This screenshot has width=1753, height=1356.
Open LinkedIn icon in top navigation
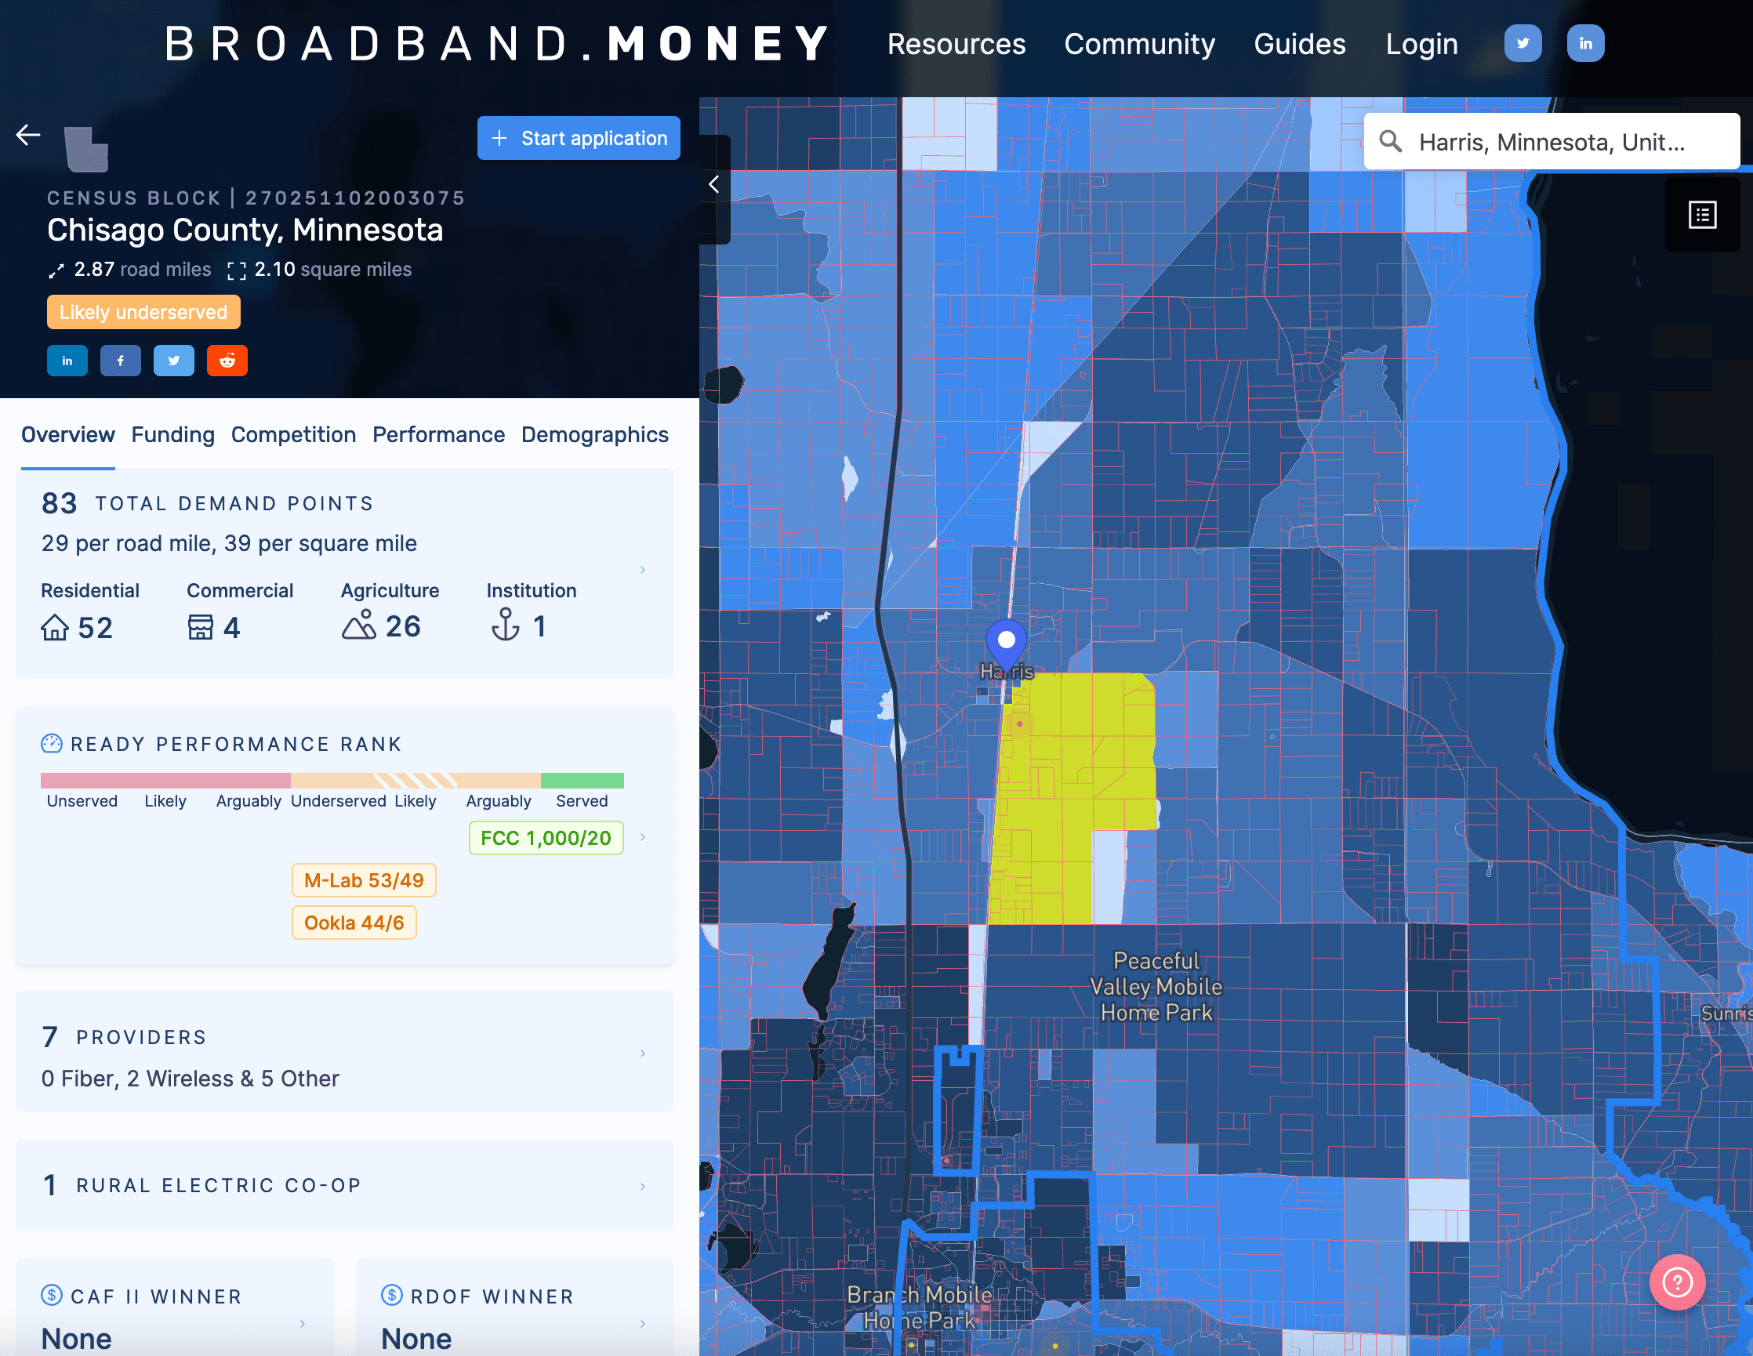tap(1585, 43)
